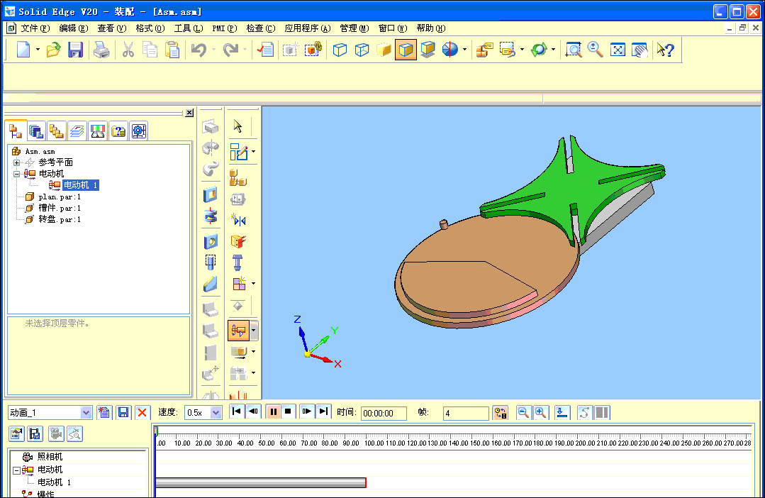Open the 编辑(E) menu
Viewport: 765px width, 498px height.
point(74,28)
